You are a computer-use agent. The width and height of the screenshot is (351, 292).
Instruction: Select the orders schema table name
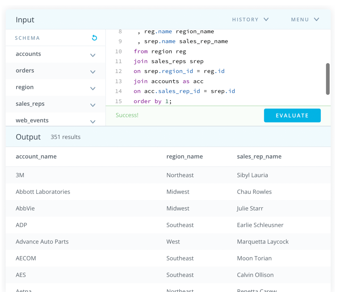(x=25, y=71)
